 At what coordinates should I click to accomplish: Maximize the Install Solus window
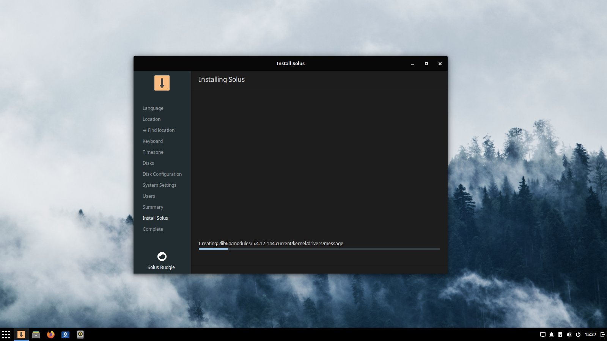[x=426, y=64]
